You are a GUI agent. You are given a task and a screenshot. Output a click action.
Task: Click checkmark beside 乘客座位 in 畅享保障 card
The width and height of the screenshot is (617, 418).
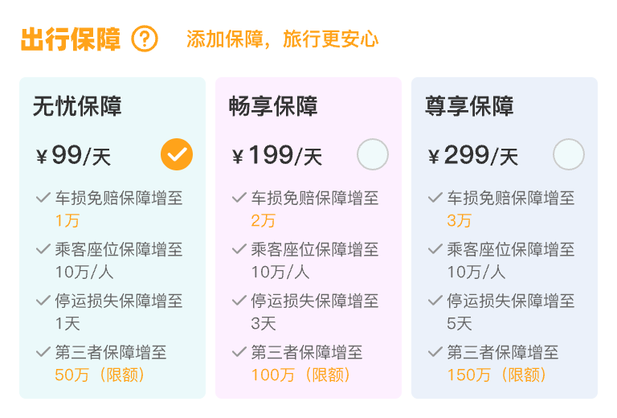pos(239,249)
